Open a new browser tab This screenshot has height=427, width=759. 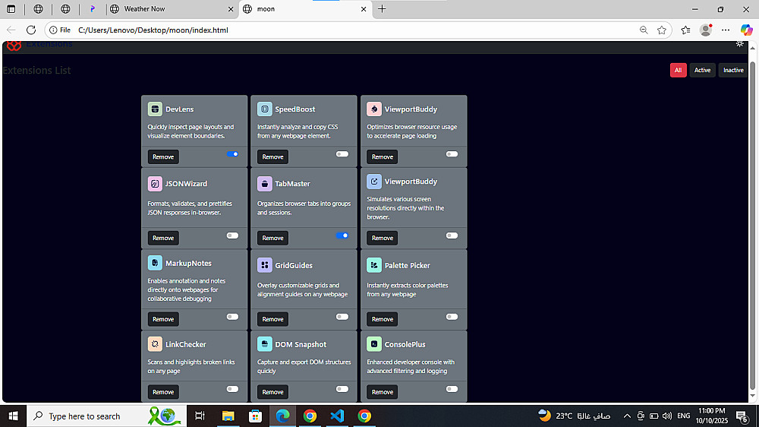(x=382, y=8)
